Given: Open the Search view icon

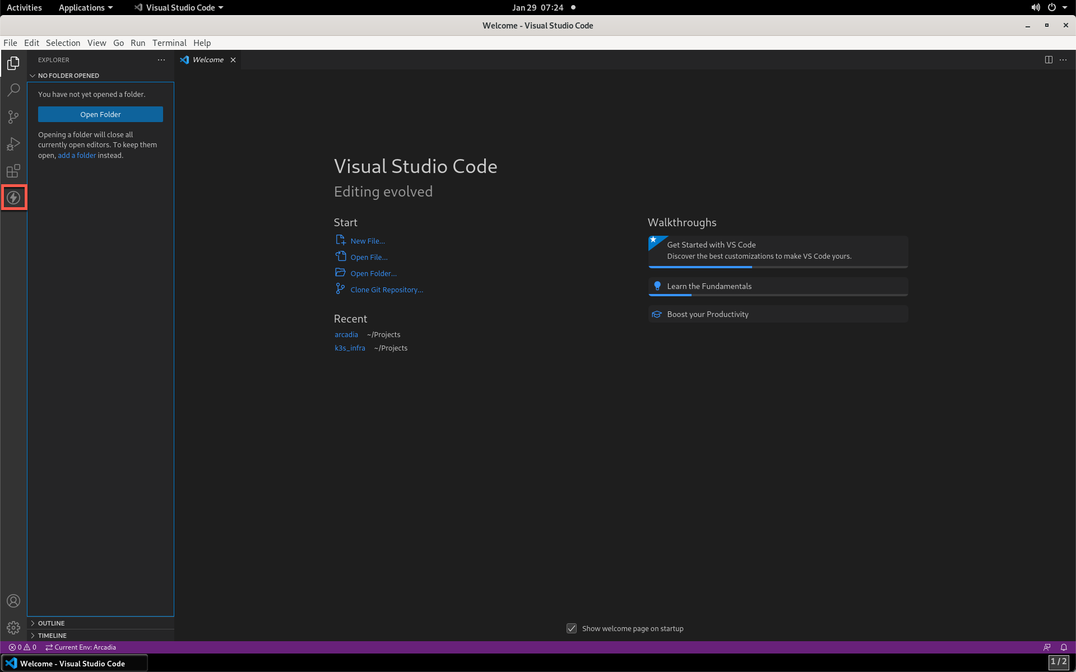Looking at the screenshot, I should pos(13,90).
